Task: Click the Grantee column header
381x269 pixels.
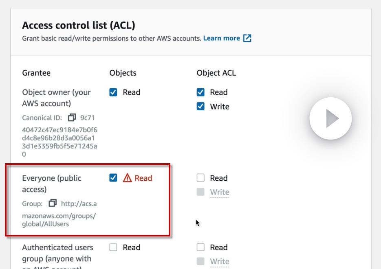Action: coord(36,73)
